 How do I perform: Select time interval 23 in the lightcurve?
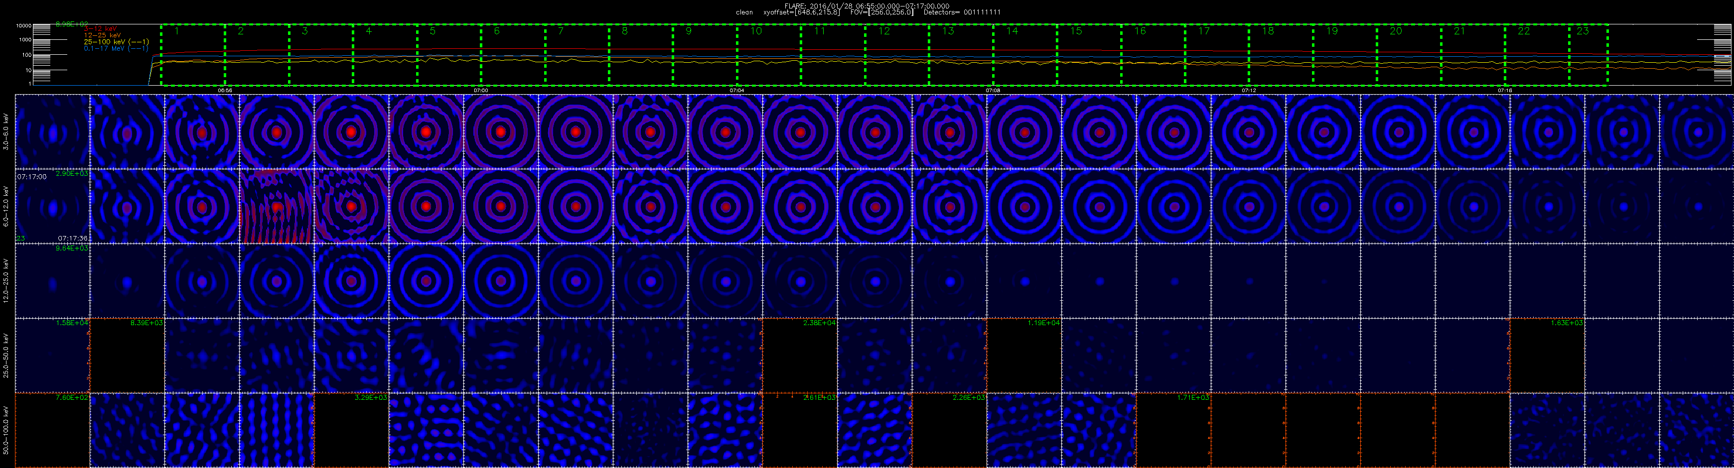click(1588, 55)
